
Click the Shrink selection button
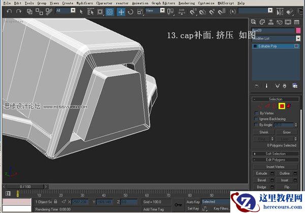tap(264, 132)
